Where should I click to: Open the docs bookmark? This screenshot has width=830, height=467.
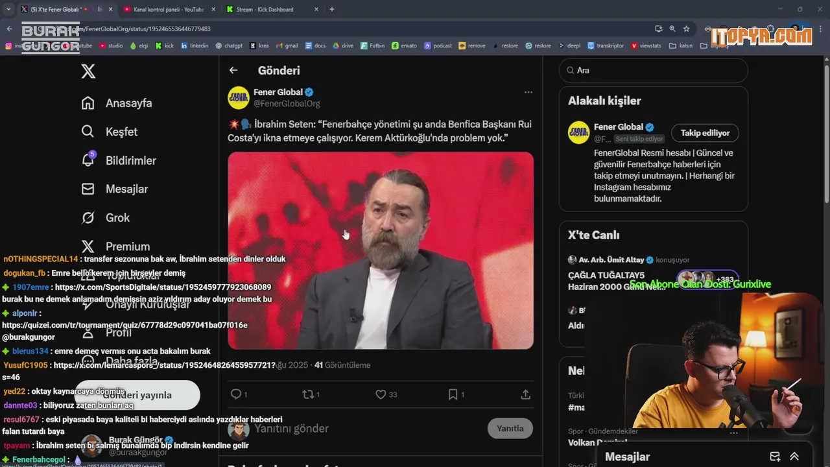[315, 46]
